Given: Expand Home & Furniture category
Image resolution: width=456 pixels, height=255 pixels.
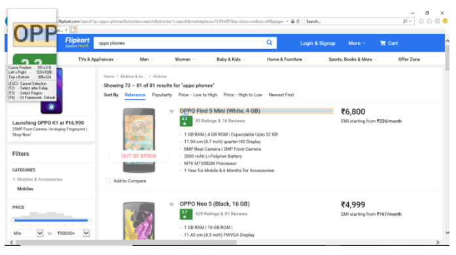Looking at the screenshot, I should (x=287, y=59).
